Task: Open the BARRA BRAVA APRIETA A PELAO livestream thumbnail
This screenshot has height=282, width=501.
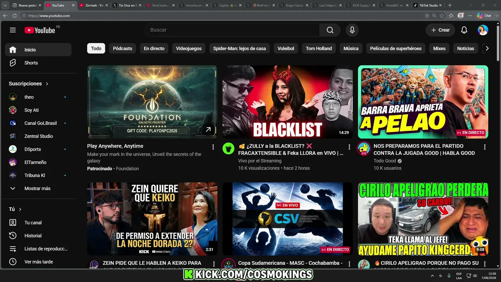Action: [x=423, y=102]
